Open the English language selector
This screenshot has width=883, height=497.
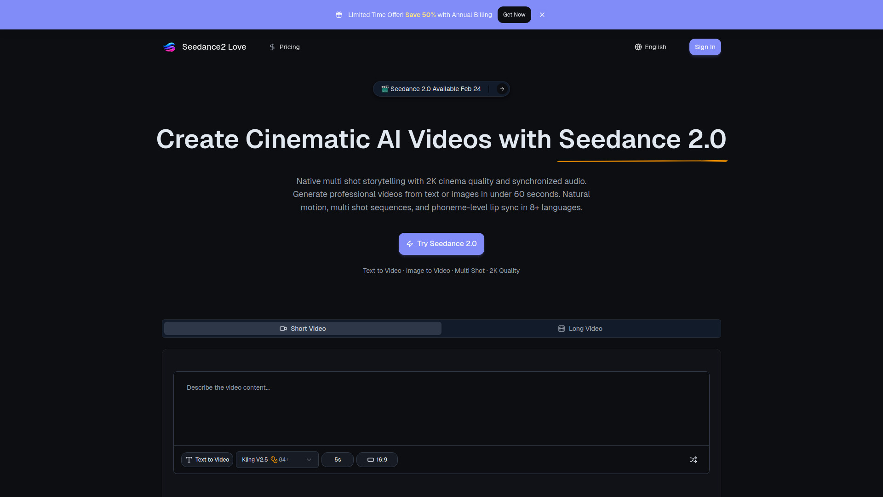pyautogui.click(x=650, y=47)
